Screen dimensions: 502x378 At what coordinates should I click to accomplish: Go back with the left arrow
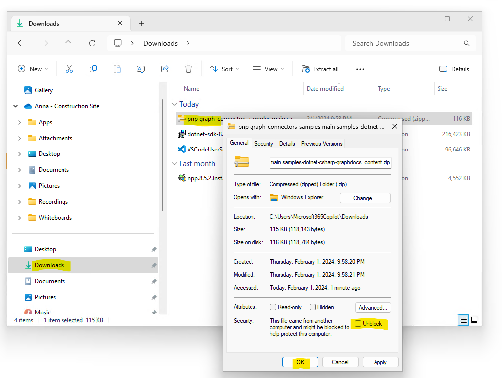click(21, 43)
